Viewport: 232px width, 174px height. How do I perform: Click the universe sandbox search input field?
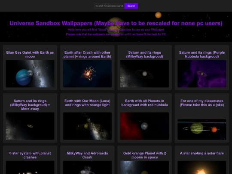[x=109, y=6]
